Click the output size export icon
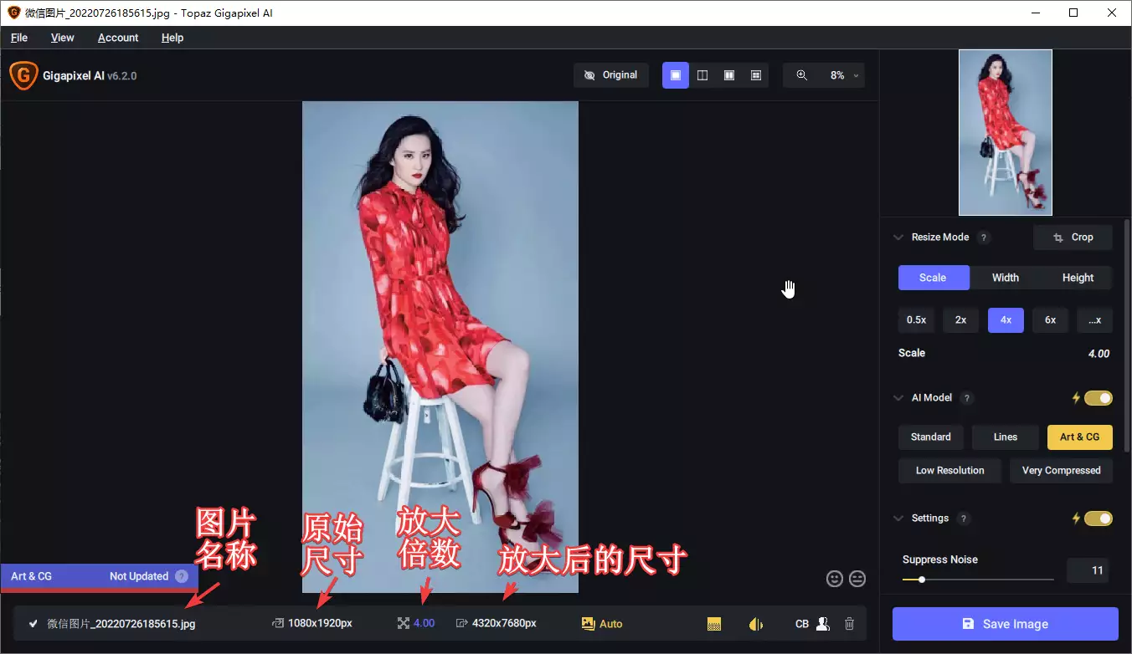 pos(461,623)
